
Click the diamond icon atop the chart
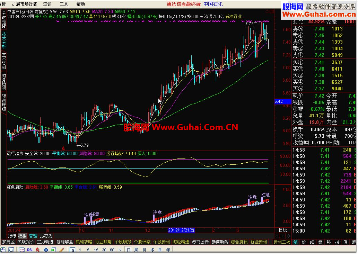(267, 11)
